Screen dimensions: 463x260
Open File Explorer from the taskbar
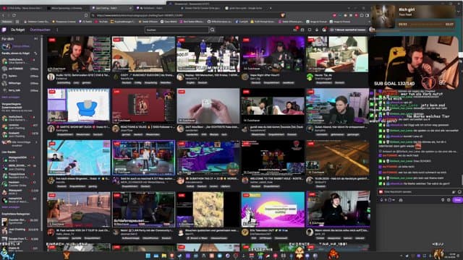coord(164,256)
